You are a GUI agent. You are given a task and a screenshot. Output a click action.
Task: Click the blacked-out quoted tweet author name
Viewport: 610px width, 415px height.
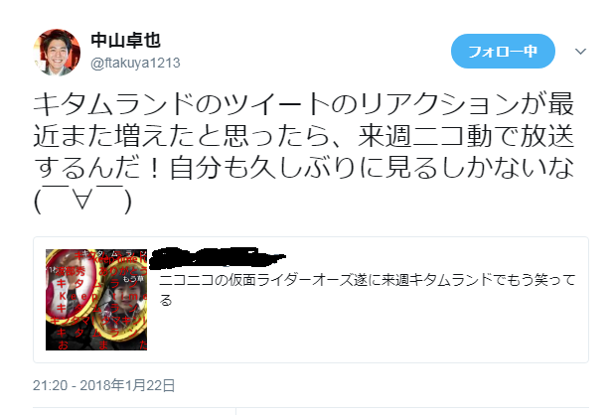tap(218, 257)
